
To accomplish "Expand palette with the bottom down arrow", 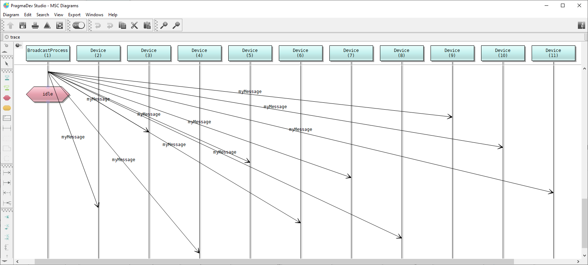I will pyautogui.click(x=5, y=261).
